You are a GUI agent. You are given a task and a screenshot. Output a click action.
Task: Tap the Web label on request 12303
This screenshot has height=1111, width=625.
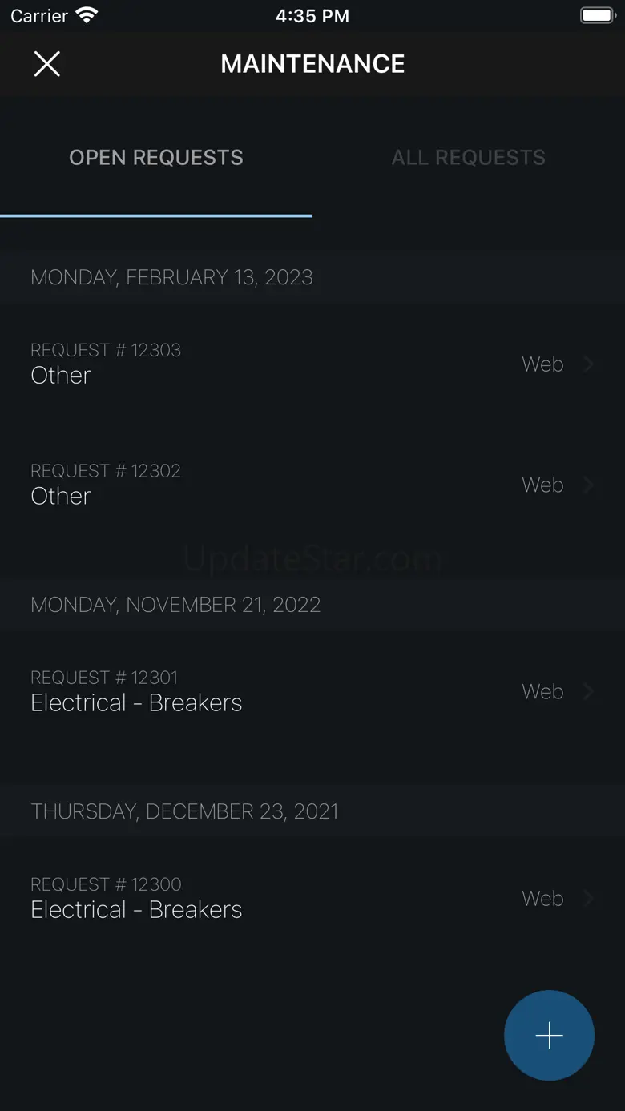tap(542, 364)
